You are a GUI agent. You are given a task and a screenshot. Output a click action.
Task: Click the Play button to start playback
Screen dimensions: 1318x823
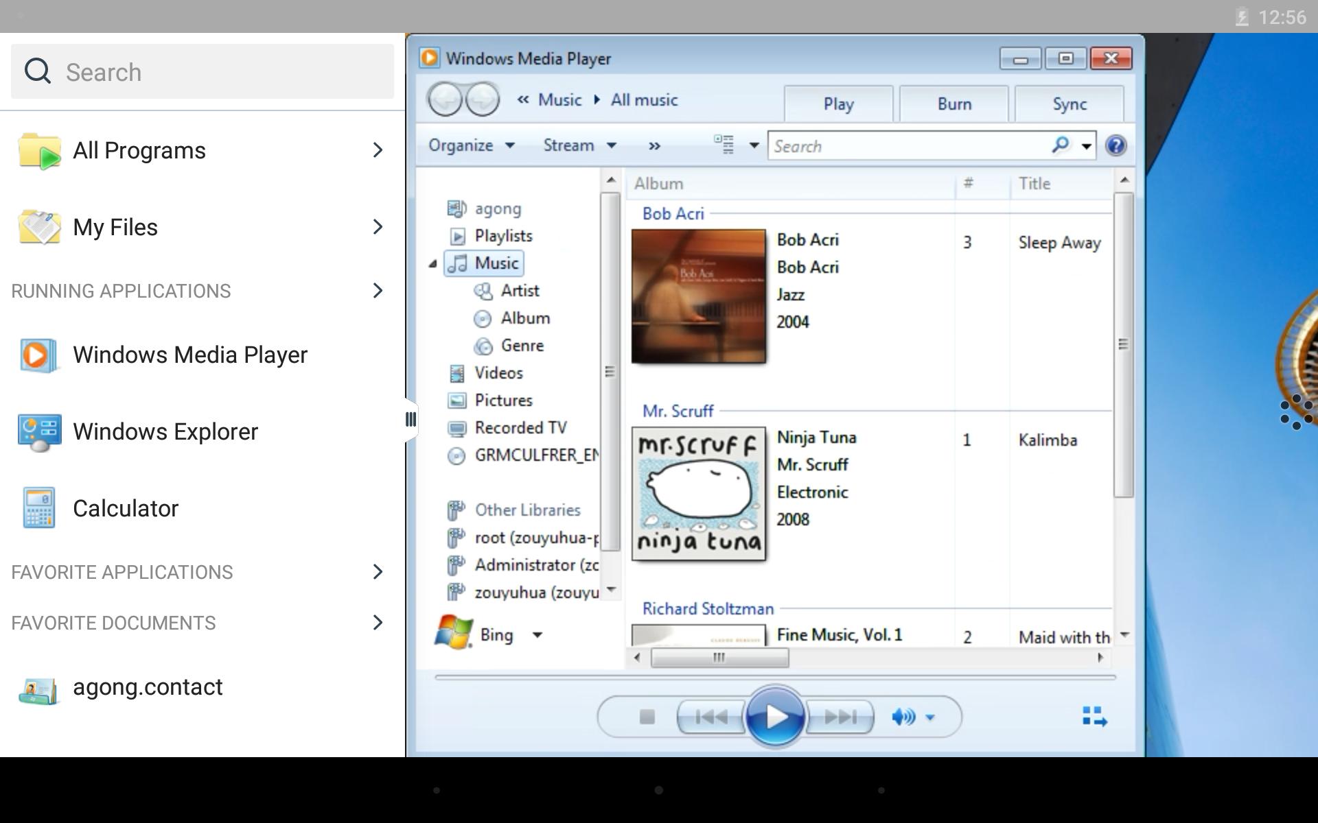(x=774, y=716)
